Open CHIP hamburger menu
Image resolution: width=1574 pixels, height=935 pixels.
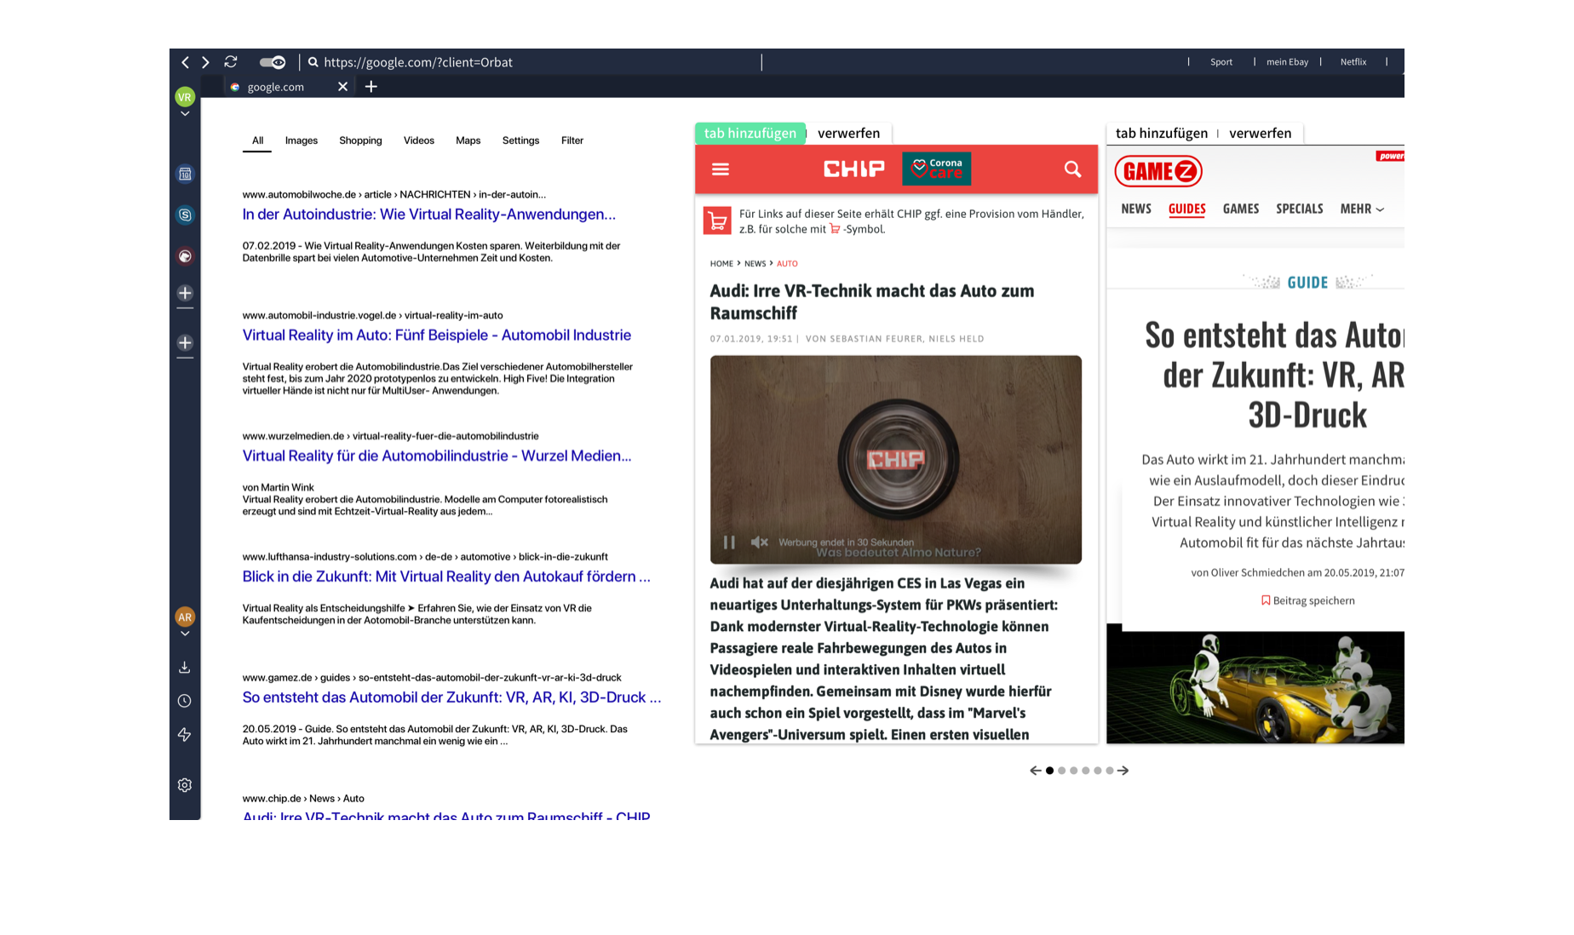[x=721, y=169]
